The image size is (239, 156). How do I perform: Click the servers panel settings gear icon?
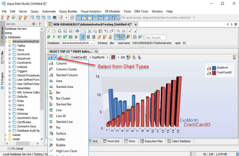33,24
